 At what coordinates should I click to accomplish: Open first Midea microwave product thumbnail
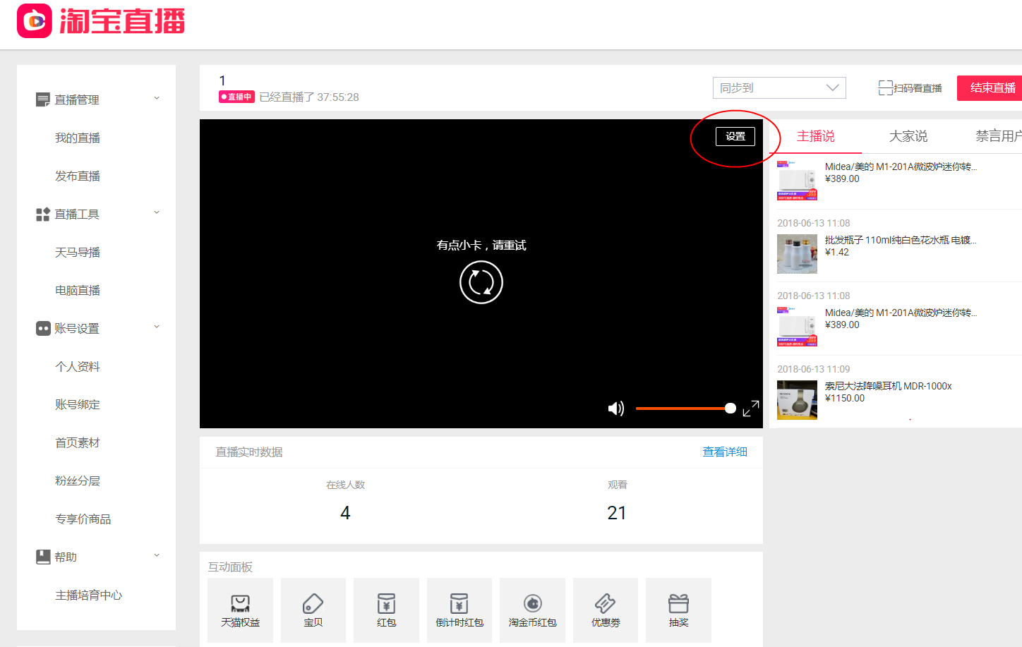797,181
